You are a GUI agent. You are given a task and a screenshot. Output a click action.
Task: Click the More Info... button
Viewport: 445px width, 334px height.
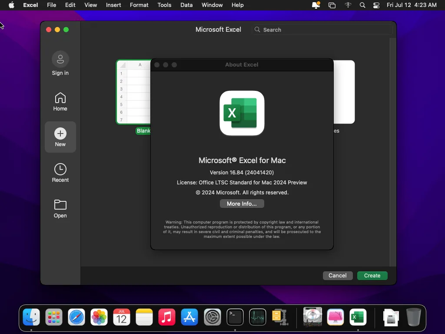(x=242, y=204)
